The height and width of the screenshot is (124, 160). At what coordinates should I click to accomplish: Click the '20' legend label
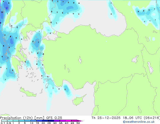tap(43, 123)
